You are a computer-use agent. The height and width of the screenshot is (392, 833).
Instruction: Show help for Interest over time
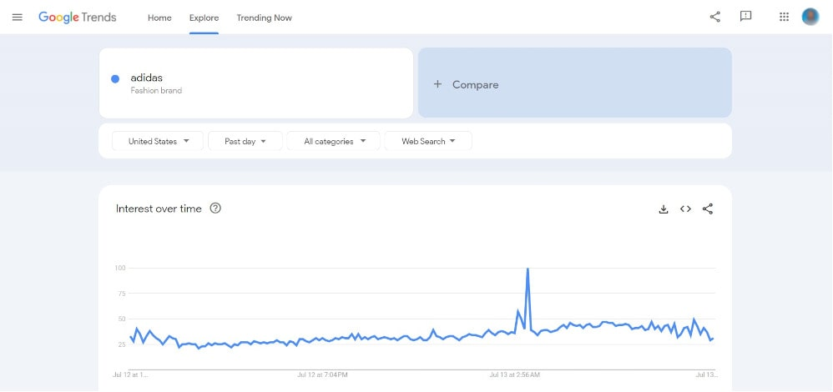click(x=215, y=209)
